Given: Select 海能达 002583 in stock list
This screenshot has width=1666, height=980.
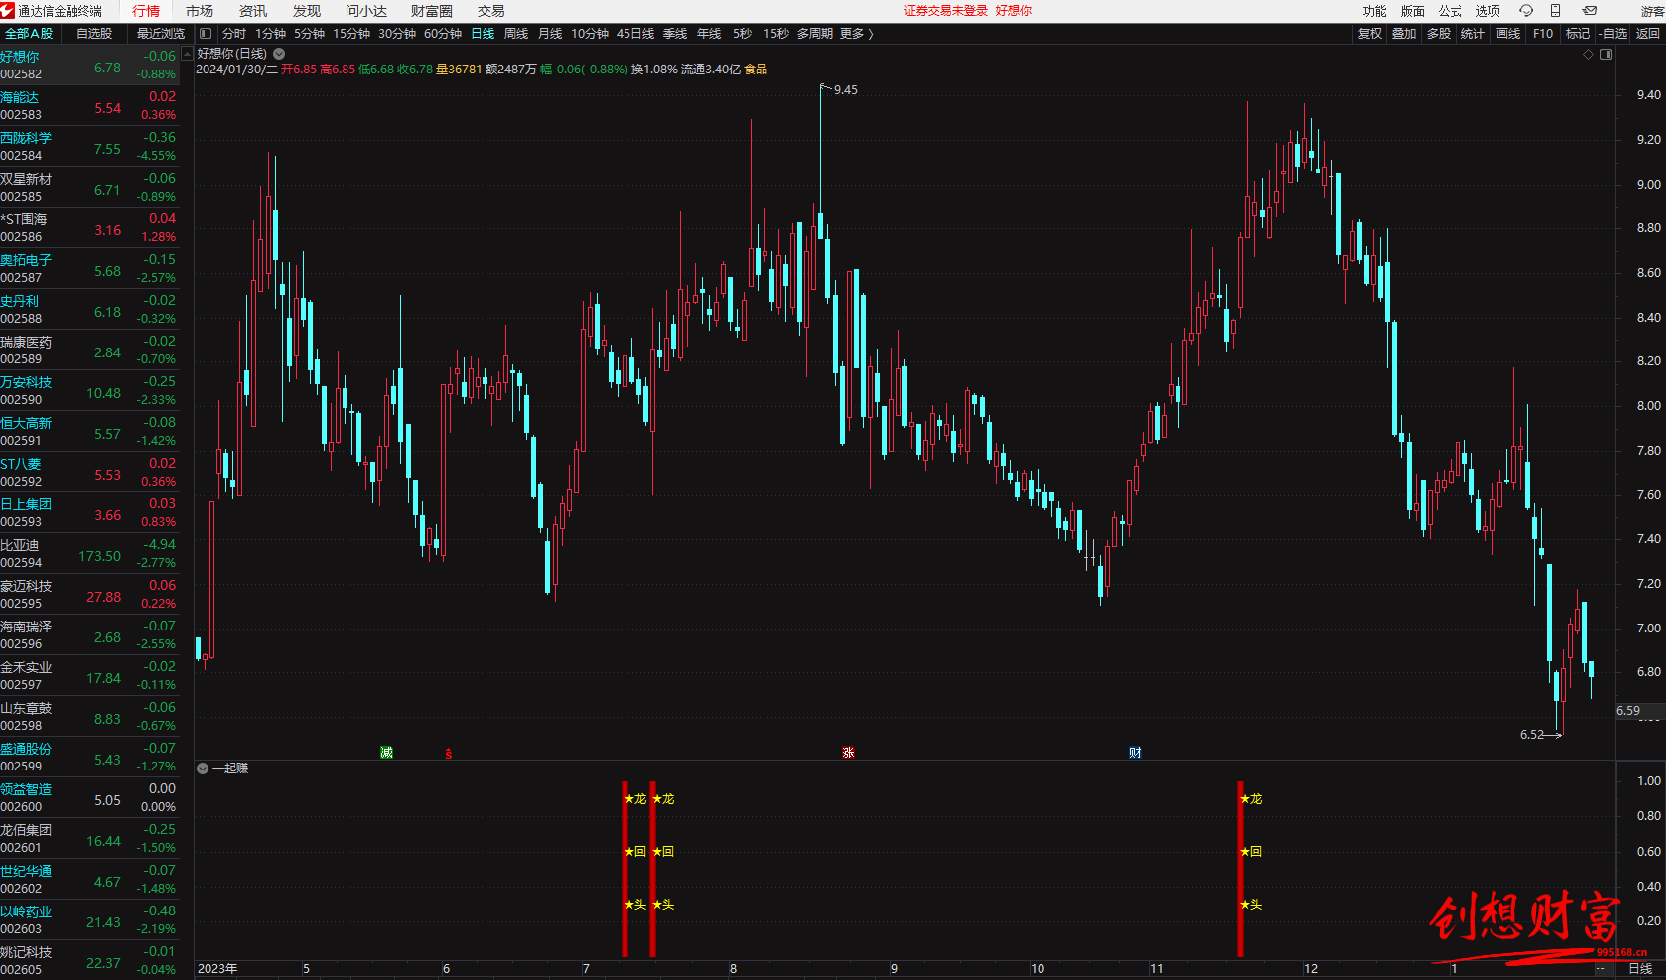Looking at the screenshot, I should (89, 105).
